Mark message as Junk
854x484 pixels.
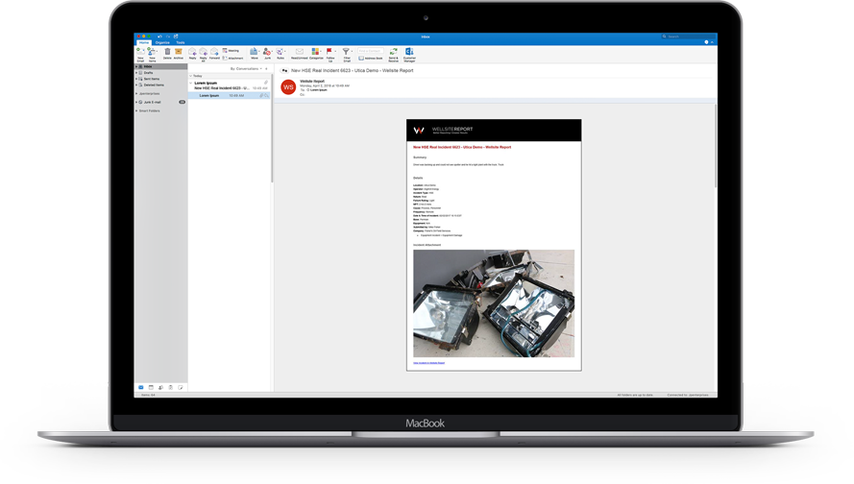(267, 52)
